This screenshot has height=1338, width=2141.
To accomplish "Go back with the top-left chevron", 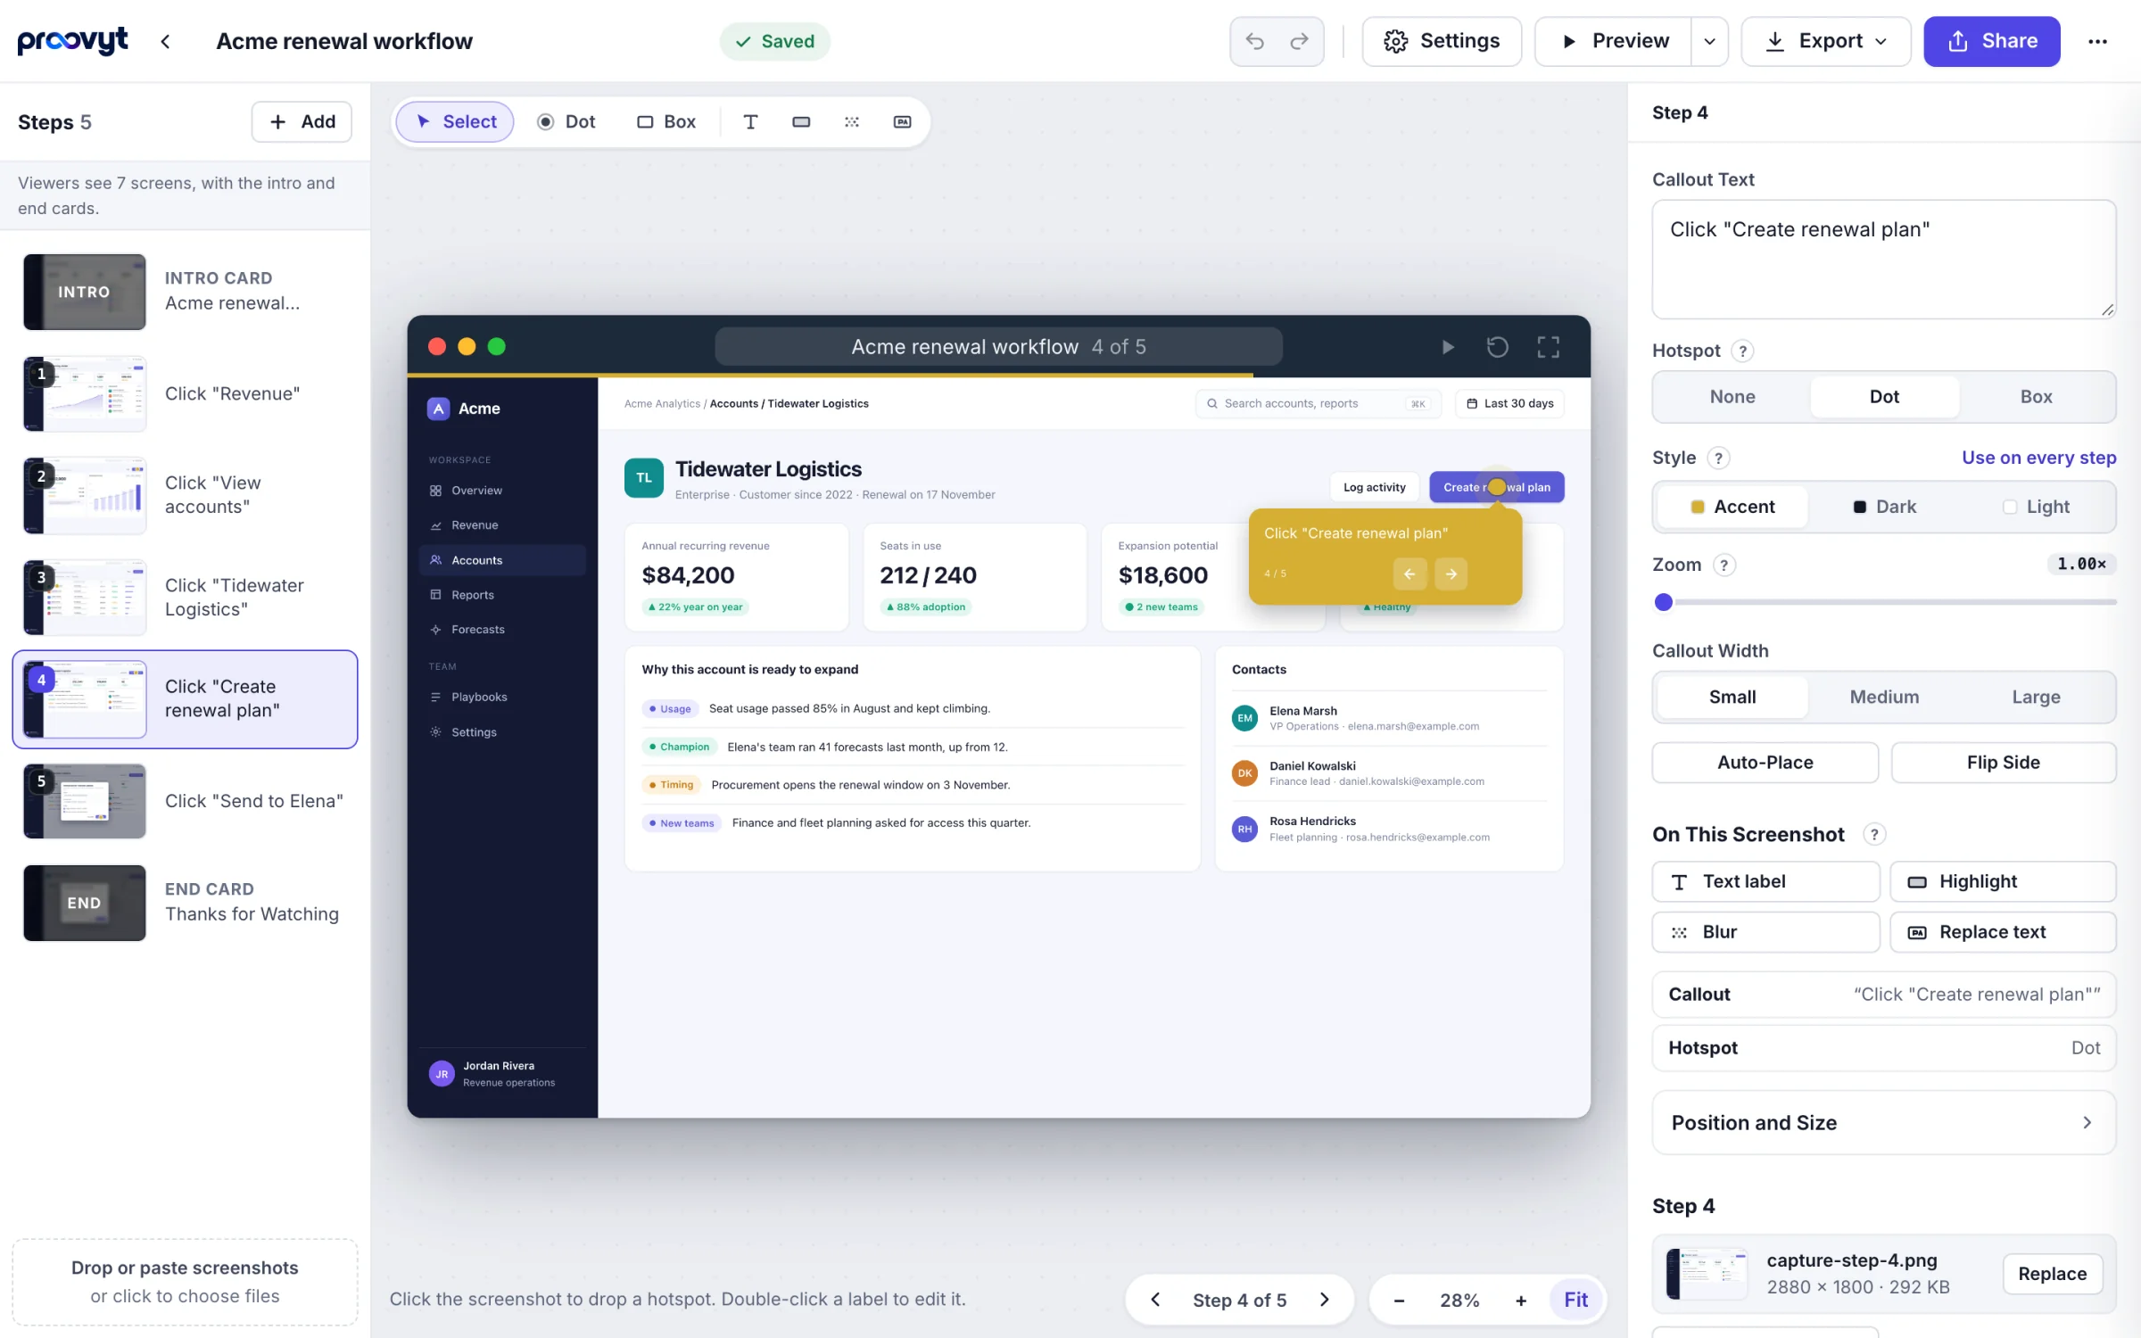I will pyautogui.click(x=165, y=41).
